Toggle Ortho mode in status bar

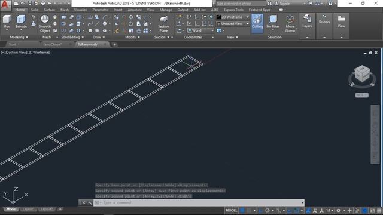click(x=261, y=210)
